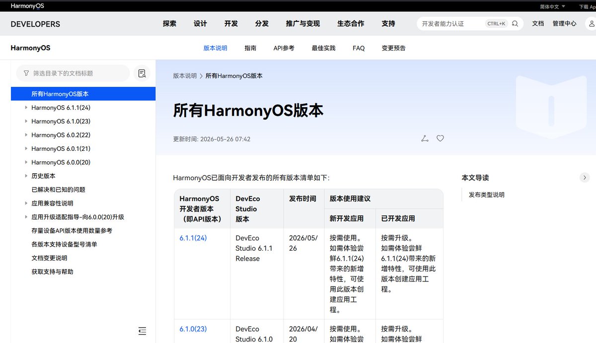Click the 本文导读 heading
Viewport: 596px width, 343px height.
click(x=475, y=177)
